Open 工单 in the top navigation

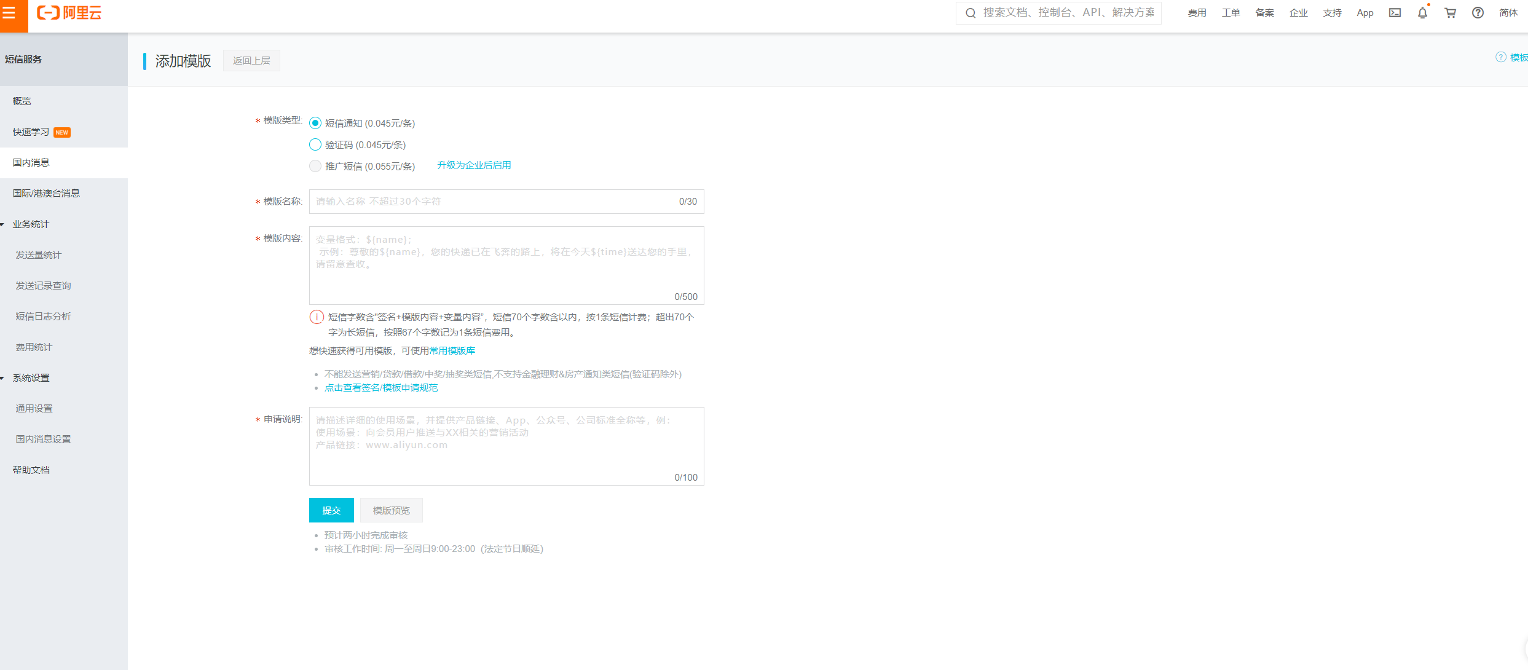coord(1231,13)
